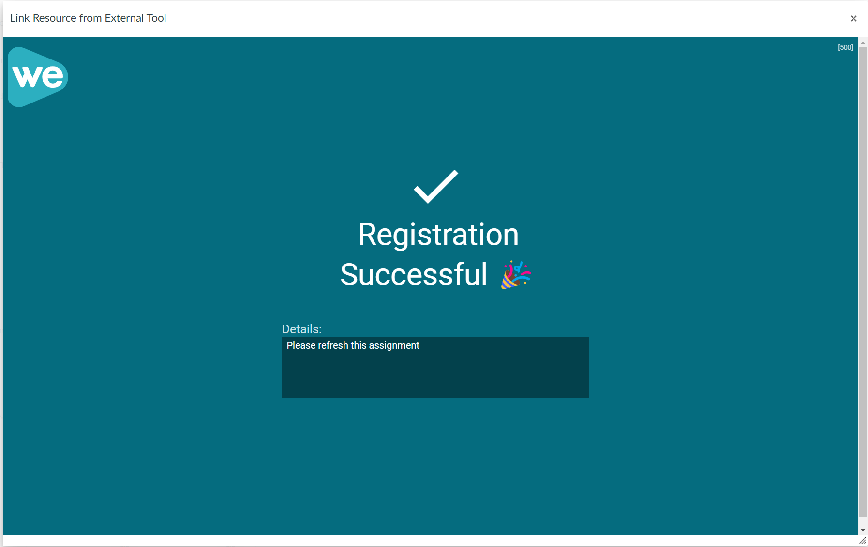Click the 'Link Resource from External Tool' title
The image size is (868, 547).
[x=88, y=18]
